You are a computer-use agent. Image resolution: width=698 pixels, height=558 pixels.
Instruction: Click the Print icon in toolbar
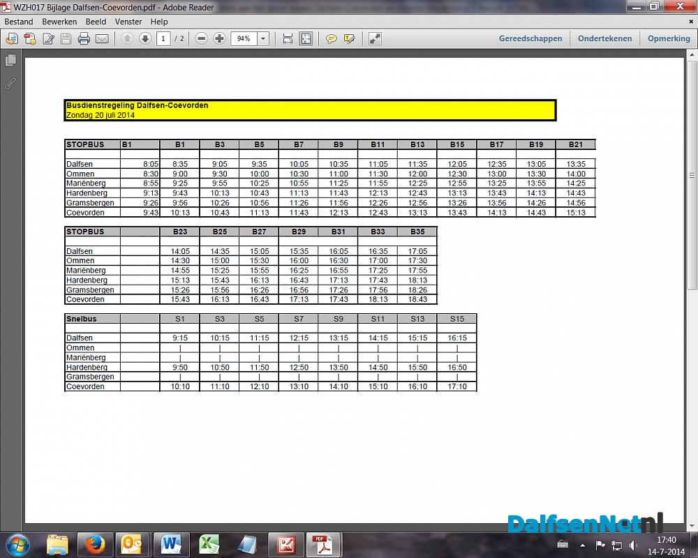pos(84,39)
